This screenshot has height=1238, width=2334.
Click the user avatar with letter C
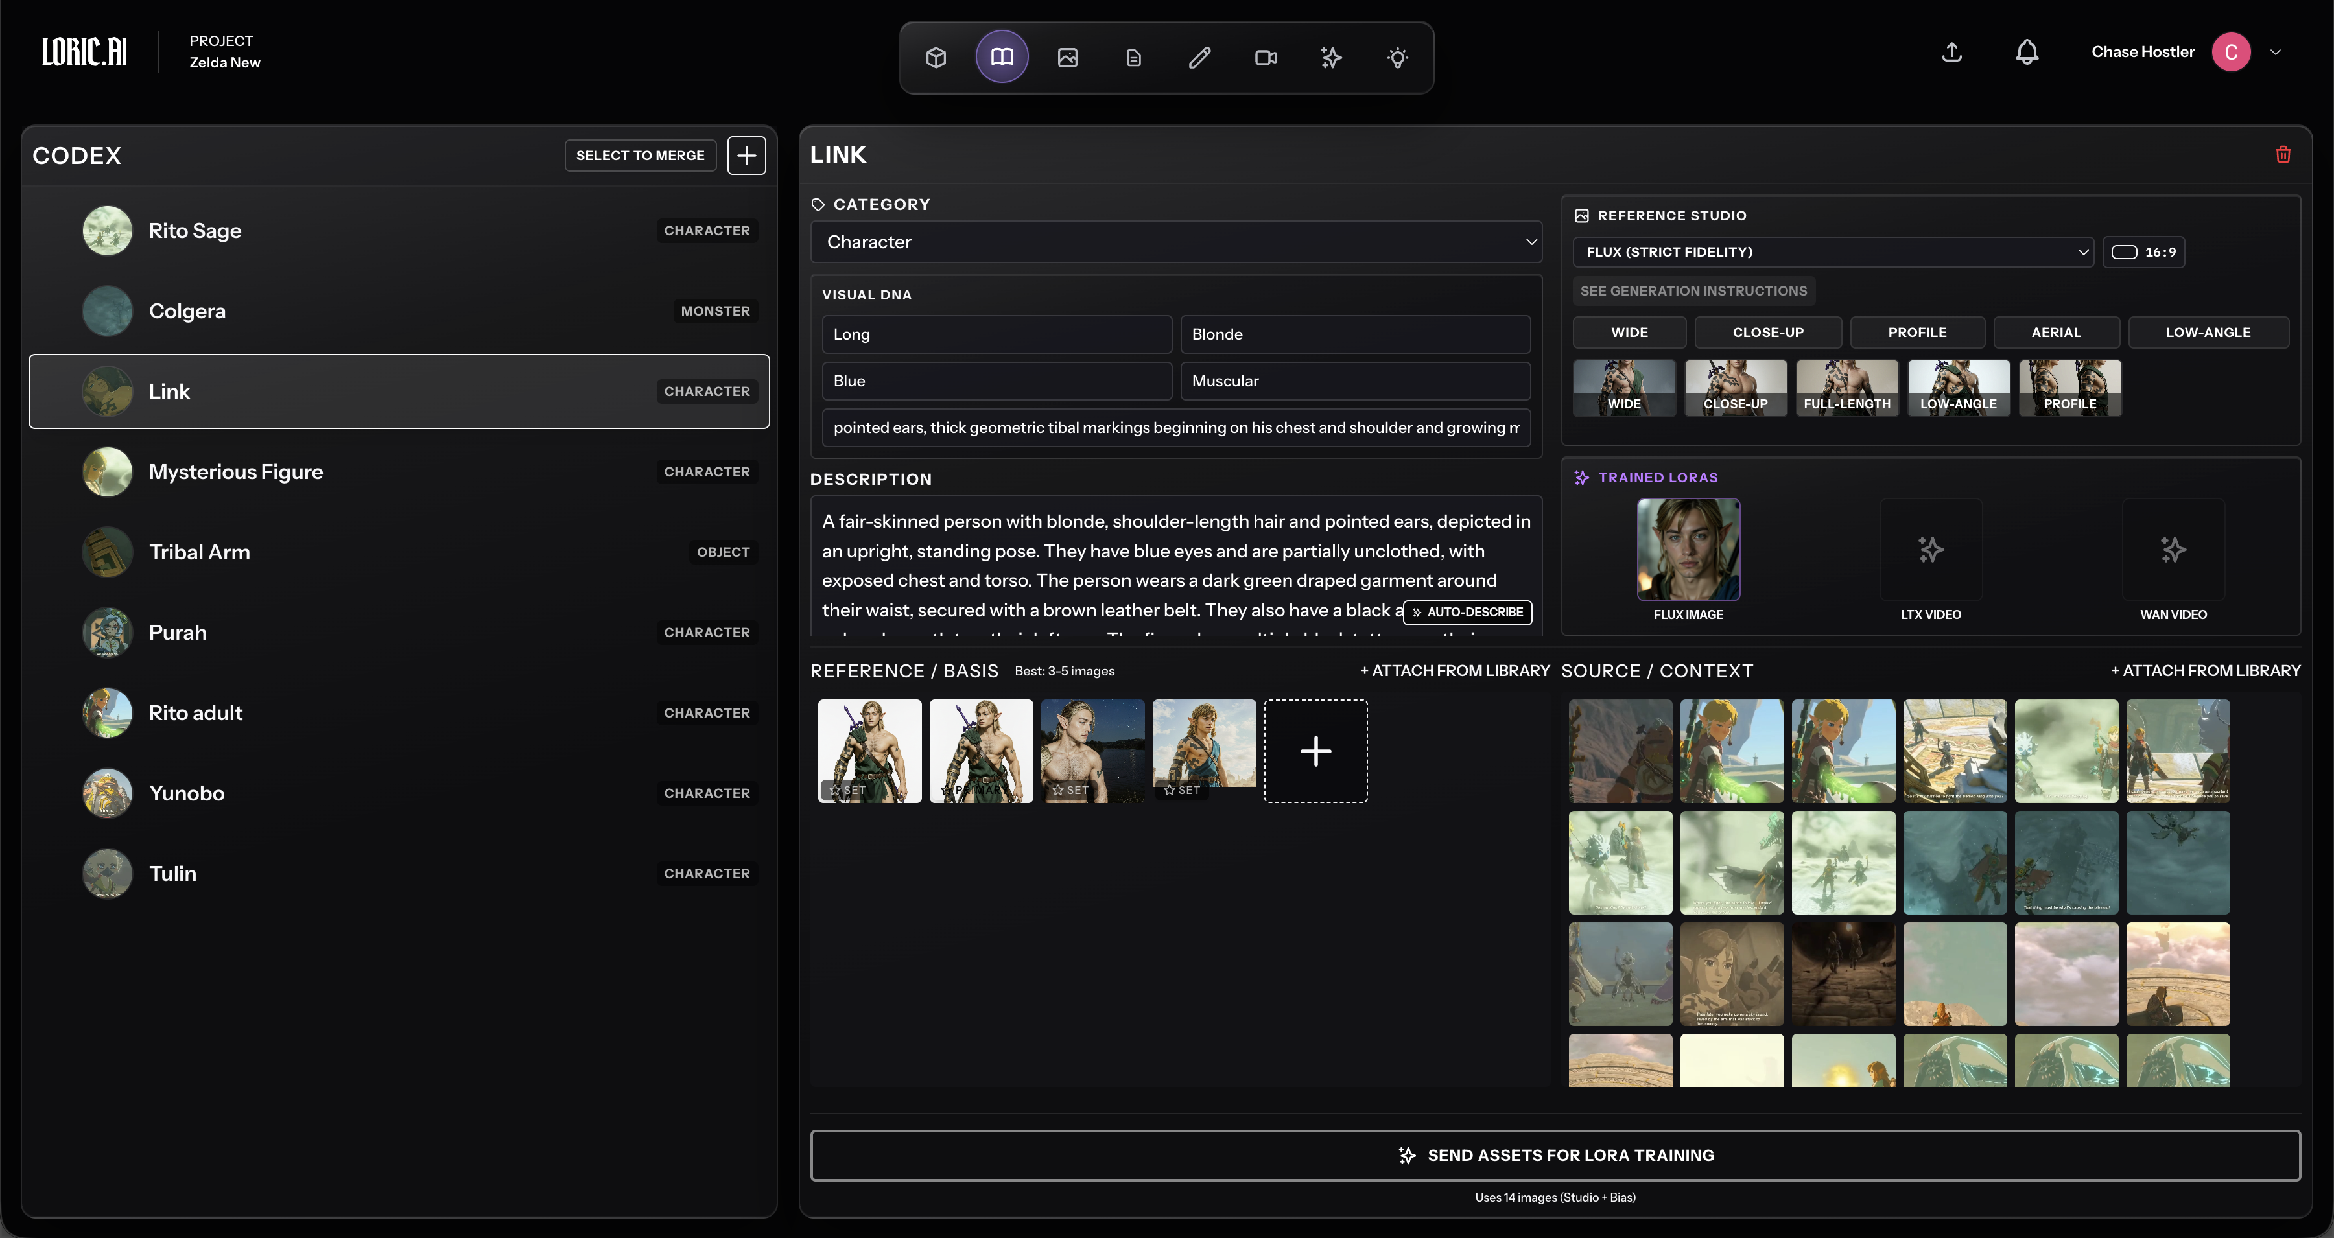pyautogui.click(x=2231, y=52)
